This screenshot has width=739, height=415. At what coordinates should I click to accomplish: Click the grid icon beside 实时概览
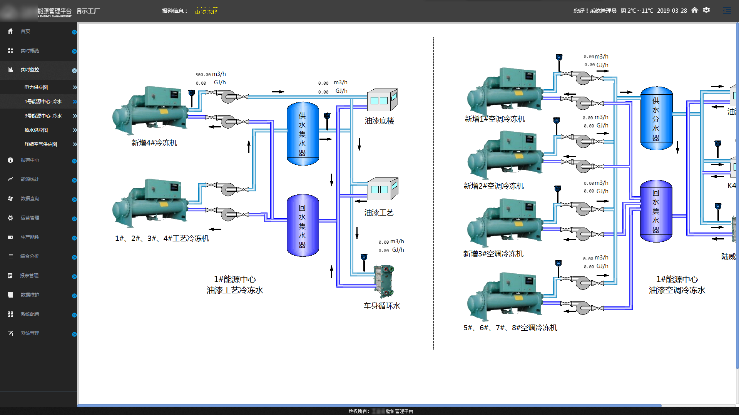click(10, 50)
